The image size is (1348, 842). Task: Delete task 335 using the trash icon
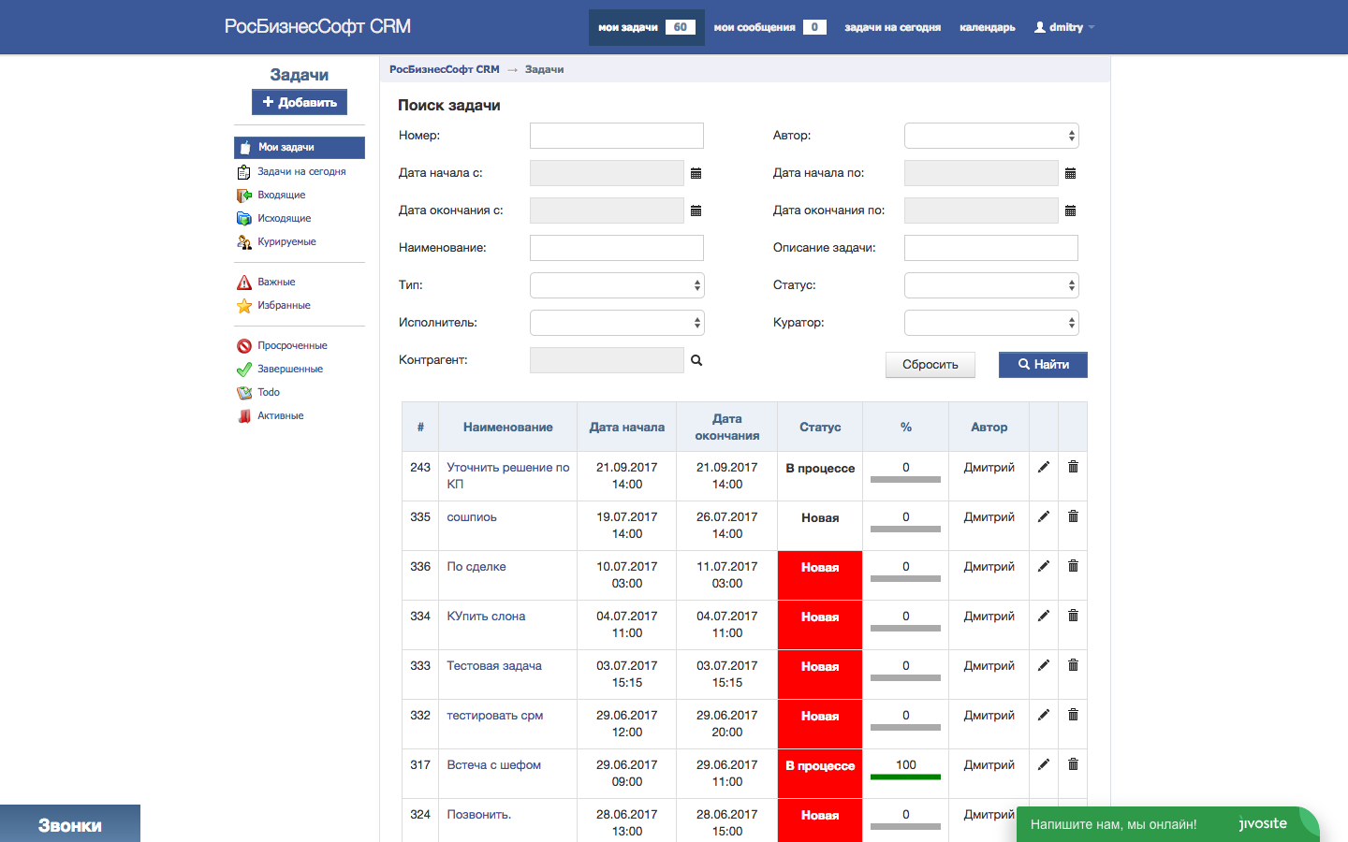click(x=1073, y=515)
